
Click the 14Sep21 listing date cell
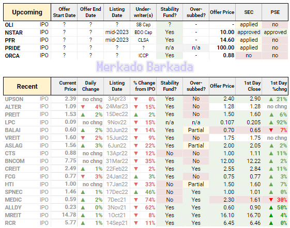click(x=117, y=223)
